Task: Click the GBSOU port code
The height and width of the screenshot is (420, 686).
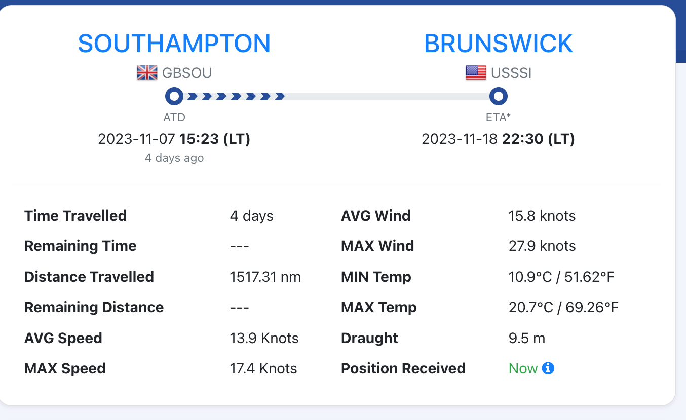Action: (x=187, y=73)
